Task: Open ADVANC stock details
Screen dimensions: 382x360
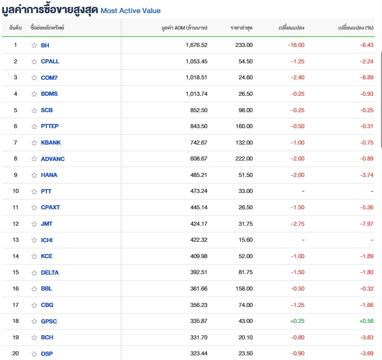Action: (53, 159)
